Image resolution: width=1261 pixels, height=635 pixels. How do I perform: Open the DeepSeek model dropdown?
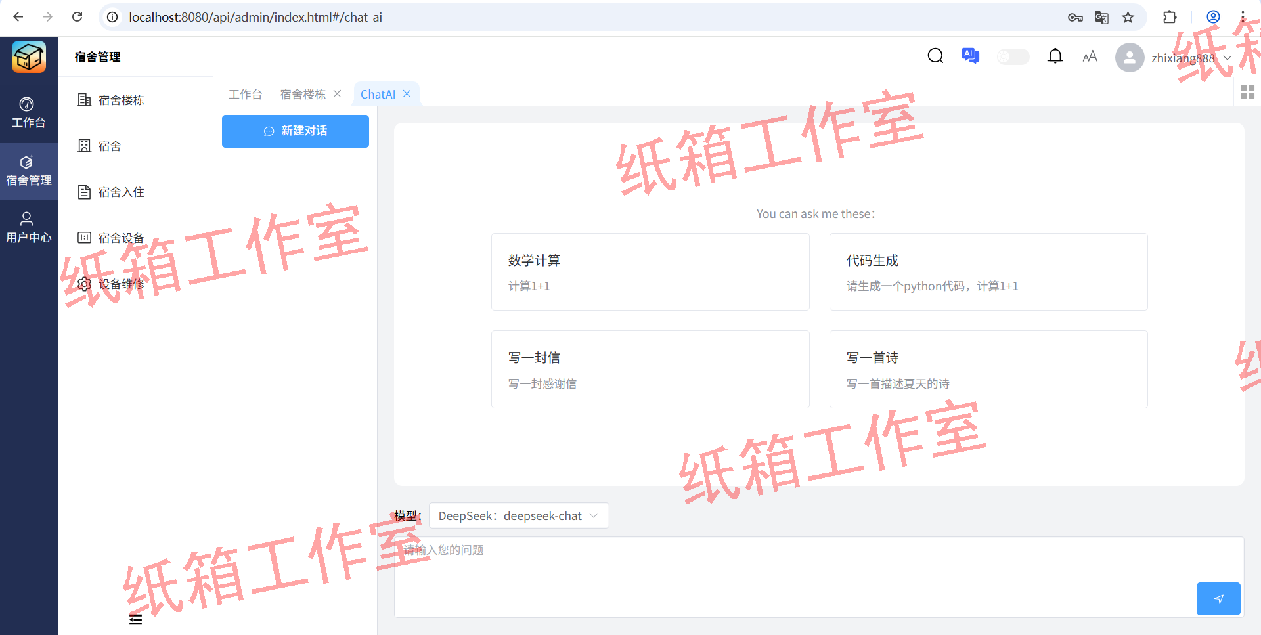pos(518,515)
